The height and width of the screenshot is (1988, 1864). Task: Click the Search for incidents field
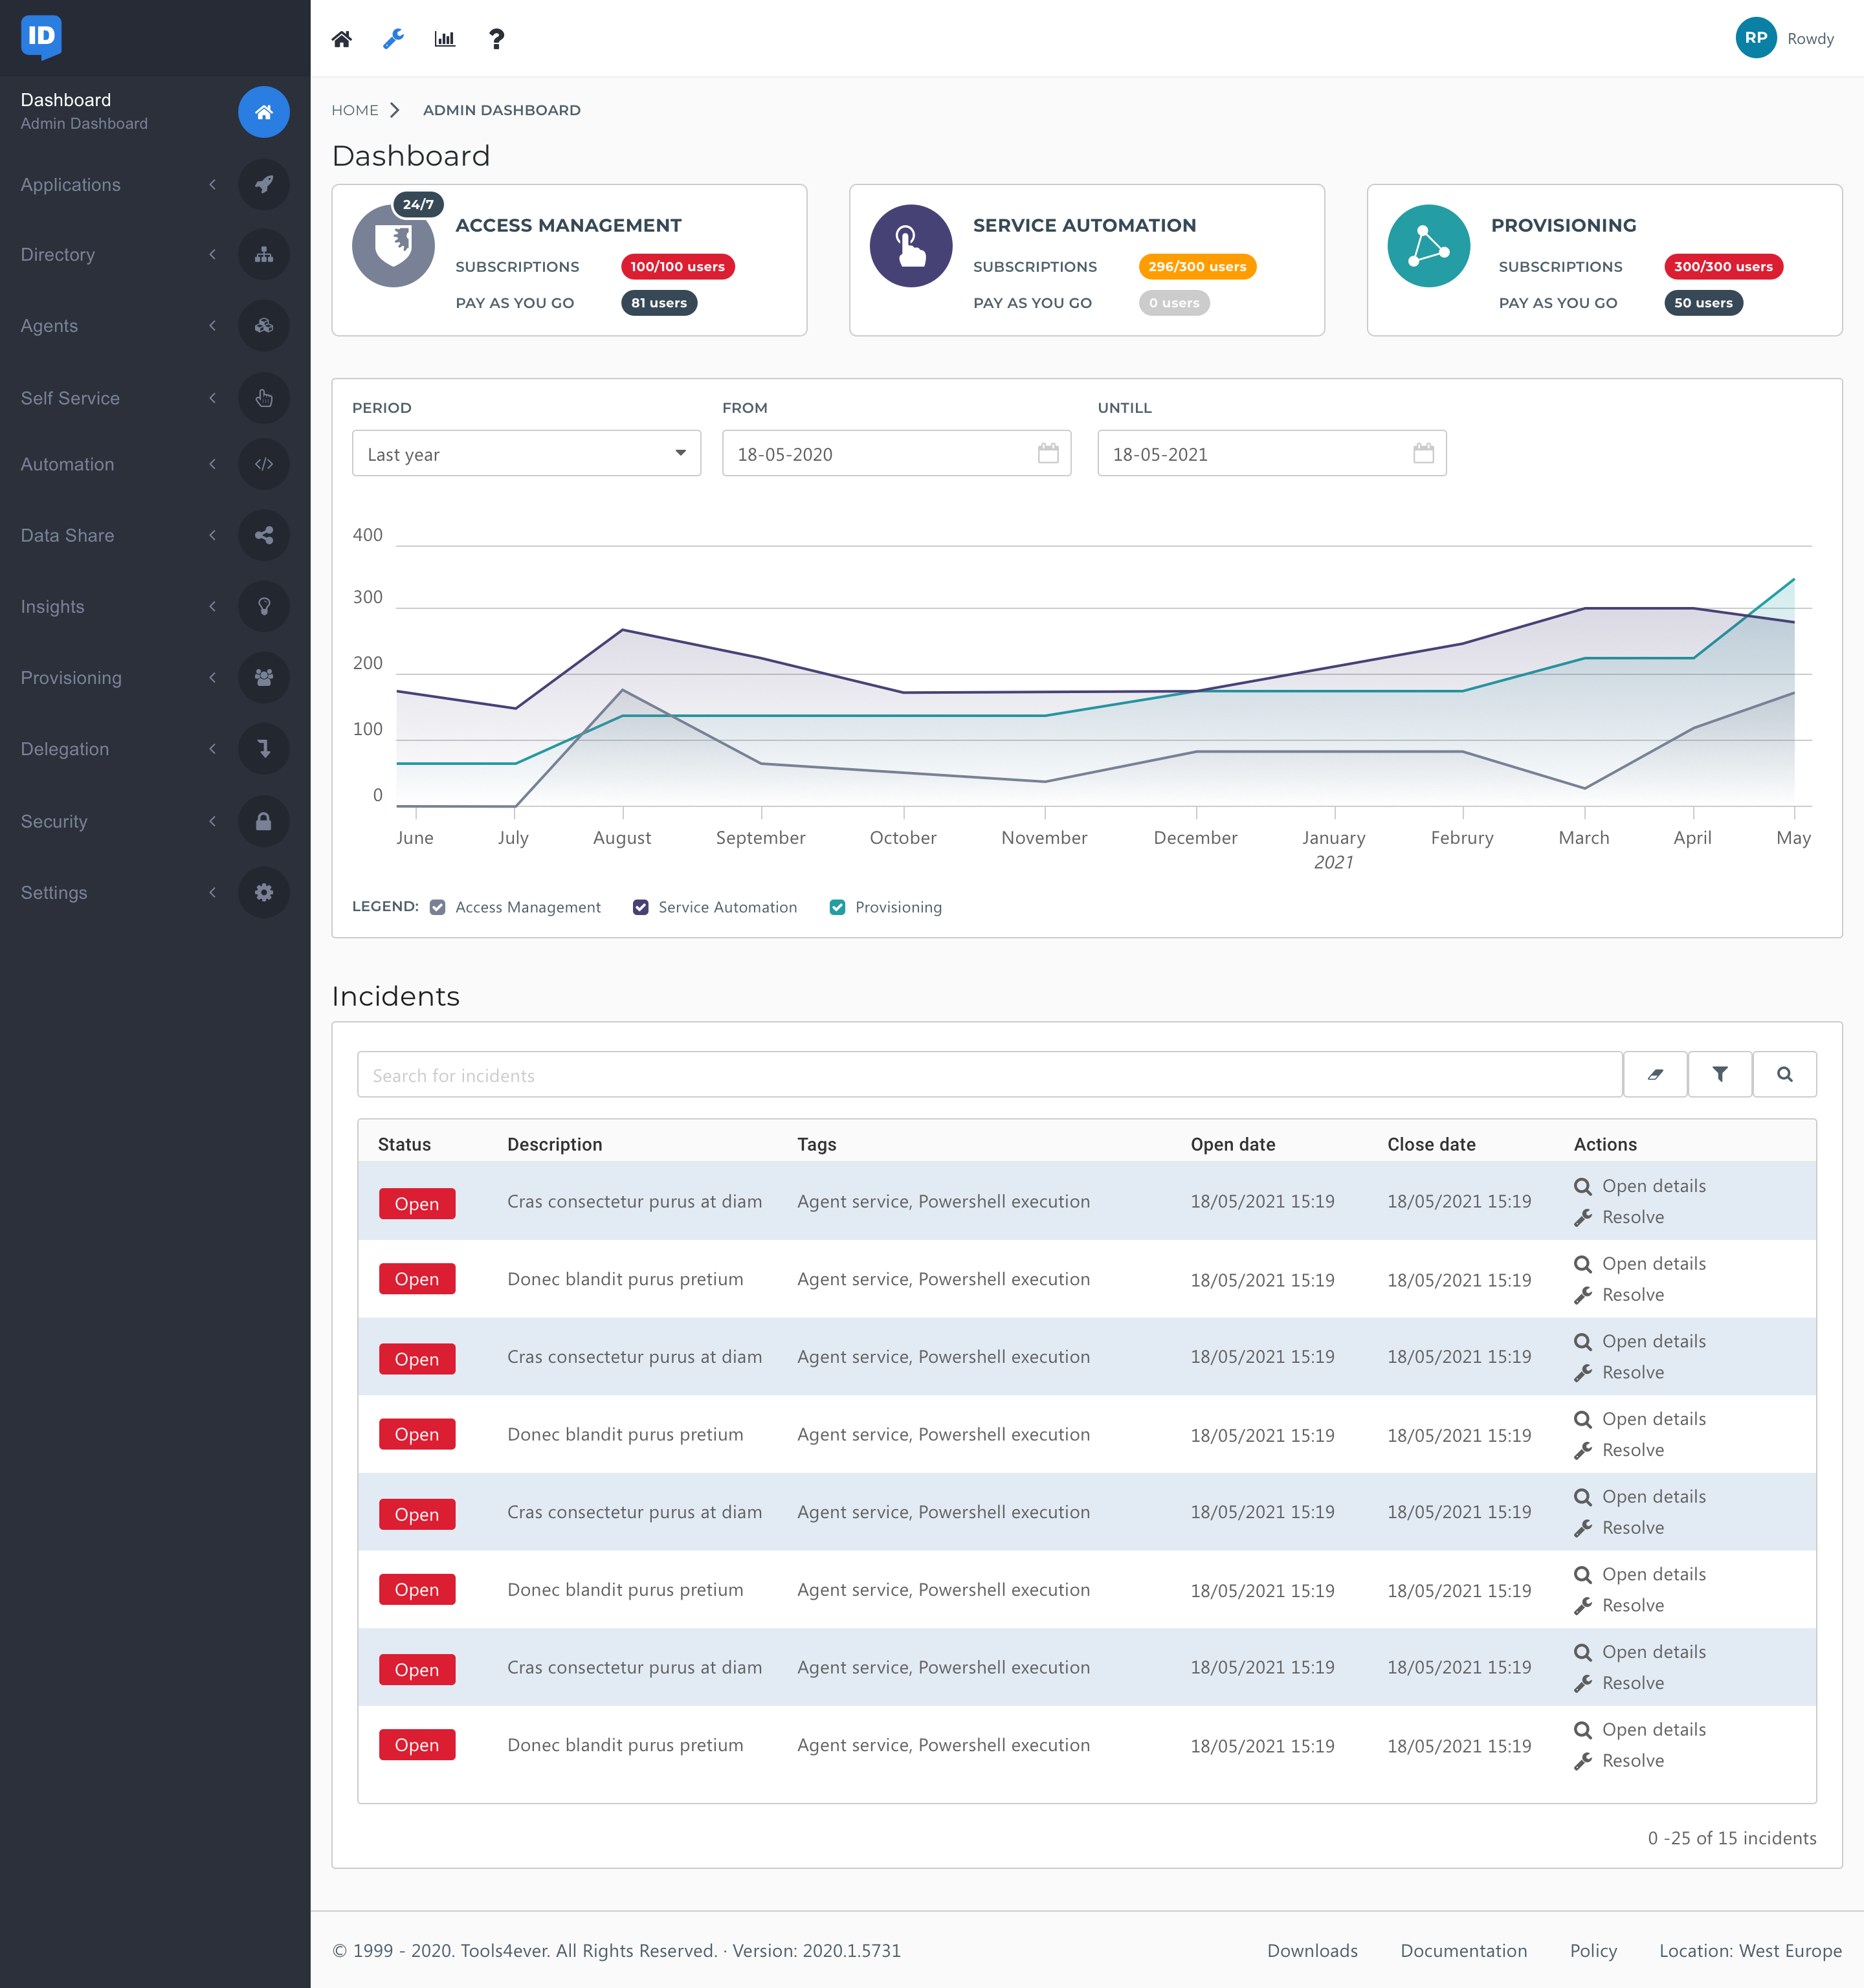989,1075
